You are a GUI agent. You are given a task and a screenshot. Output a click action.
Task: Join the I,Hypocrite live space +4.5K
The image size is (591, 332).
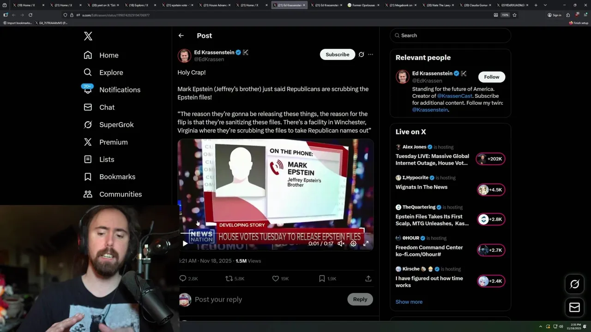click(x=491, y=190)
